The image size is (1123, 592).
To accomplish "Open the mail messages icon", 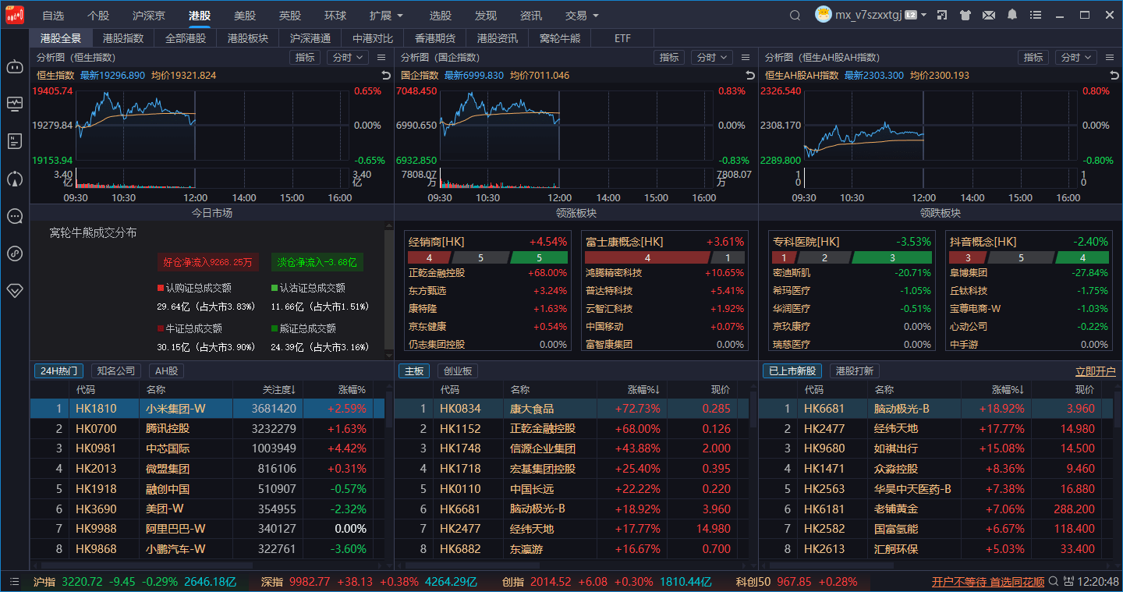I will 989,15.
